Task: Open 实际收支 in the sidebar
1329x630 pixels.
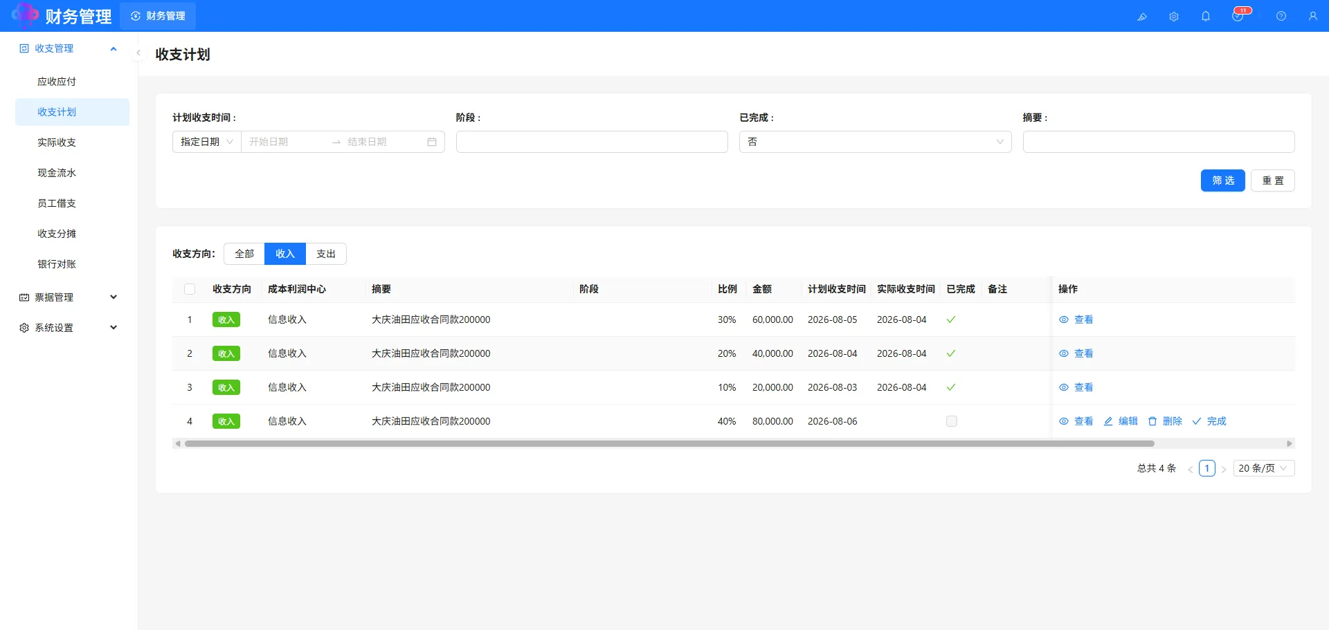Action: [x=72, y=142]
